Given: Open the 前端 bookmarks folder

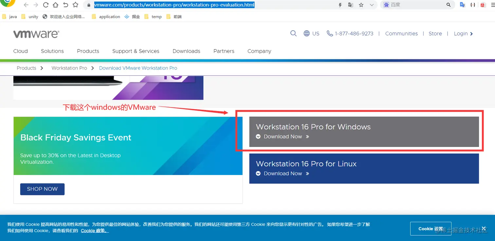Looking at the screenshot, I should 174,17.
